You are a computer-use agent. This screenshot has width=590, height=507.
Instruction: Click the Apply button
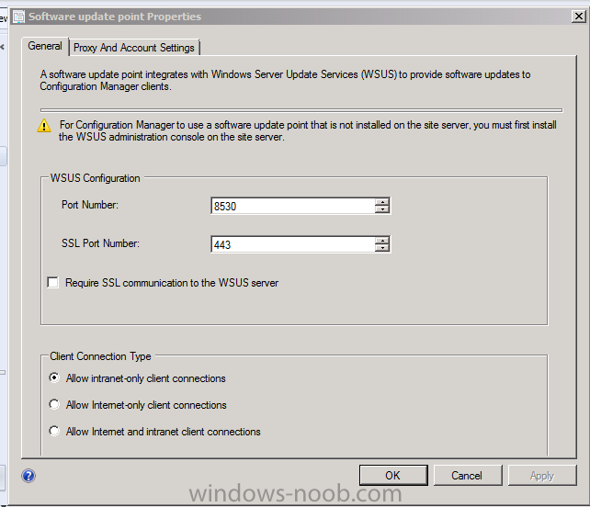click(x=542, y=476)
